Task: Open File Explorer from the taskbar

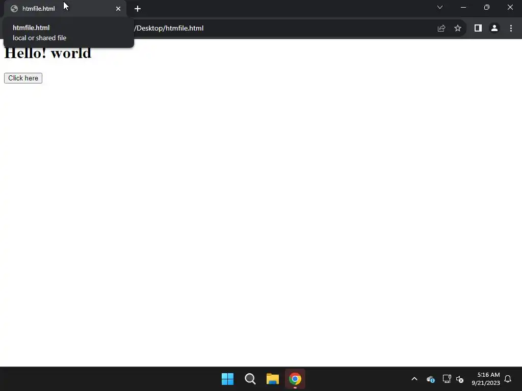Action: pyautogui.click(x=273, y=379)
